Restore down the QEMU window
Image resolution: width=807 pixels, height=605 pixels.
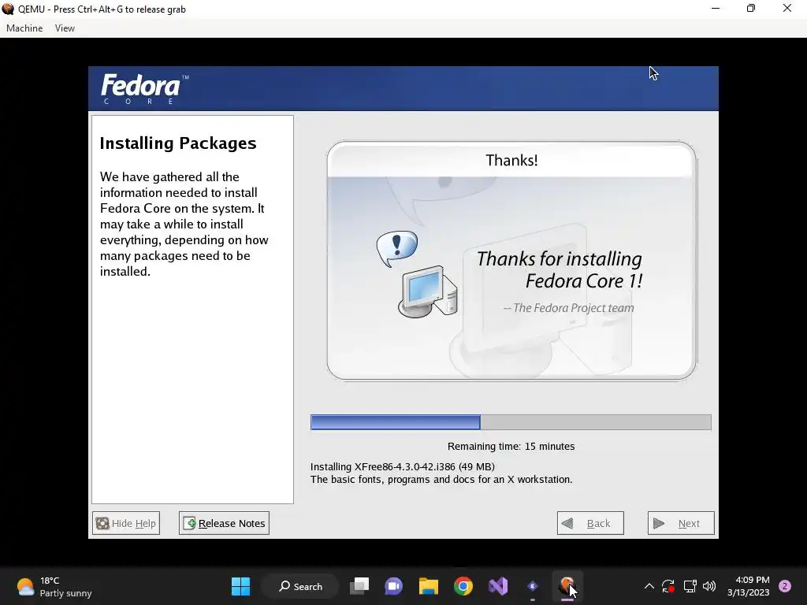(751, 9)
